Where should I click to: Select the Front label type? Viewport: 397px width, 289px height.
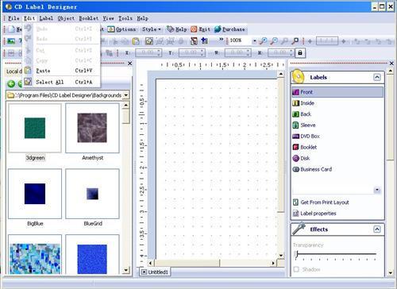337,92
